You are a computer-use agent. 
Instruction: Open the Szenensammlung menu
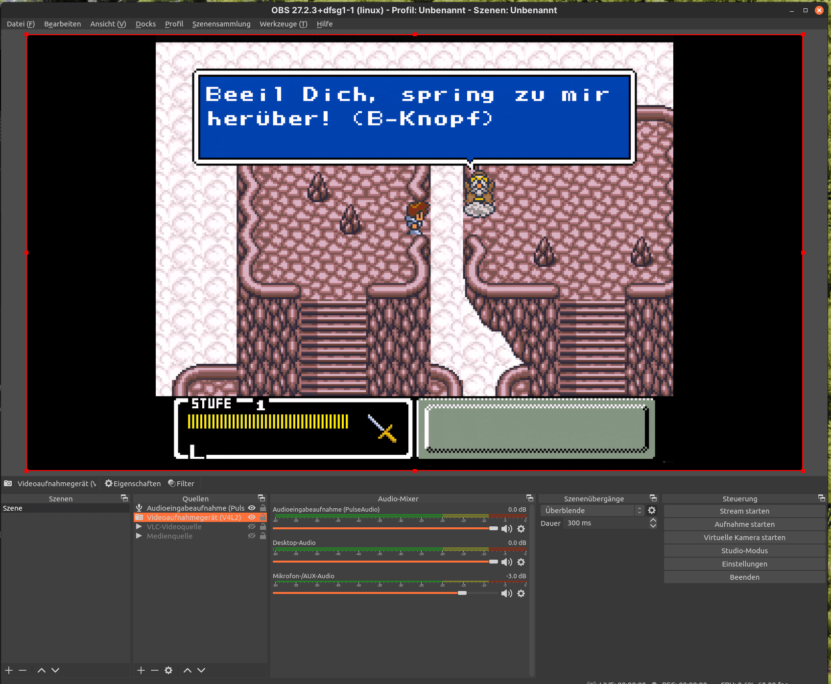(221, 24)
